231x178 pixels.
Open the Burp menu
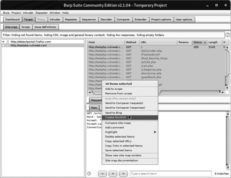[x=6, y=13]
